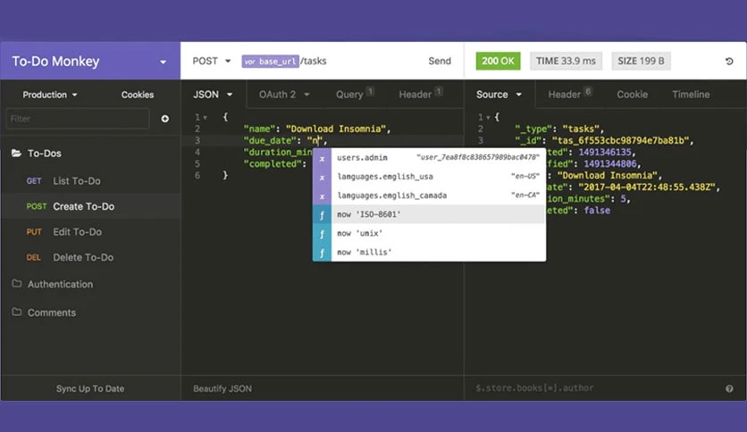The height and width of the screenshot is (432, 747).
Task: Click the 1491346135 value in response
Action: [605, 153]
